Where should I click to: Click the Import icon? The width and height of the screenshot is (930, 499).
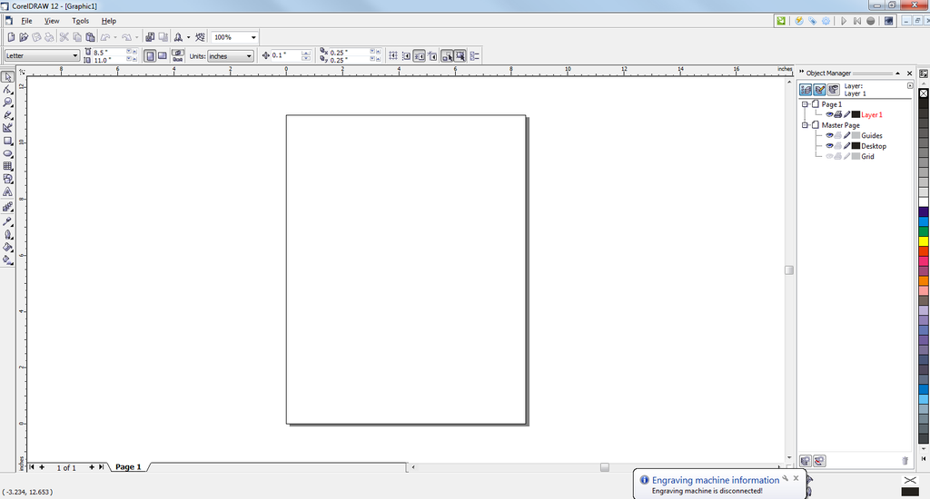pyautogui.click(x=150, y=36)
